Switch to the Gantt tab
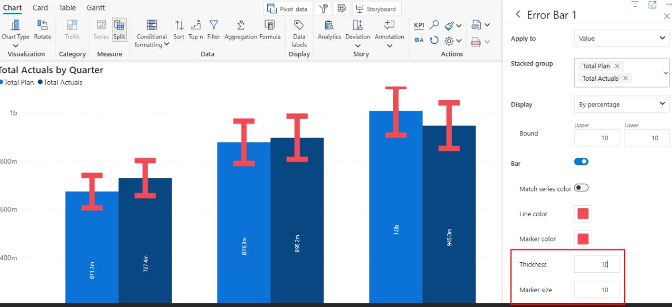This screenshot has width=672, height=307. [96, 8]
